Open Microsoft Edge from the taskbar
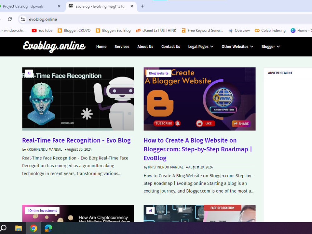The height and width of the screenshot is (234, 312). (48, 228)
